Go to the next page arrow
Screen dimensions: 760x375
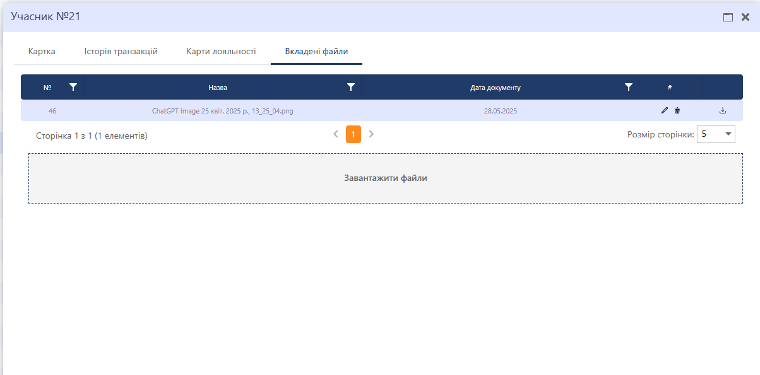[371, 134]
